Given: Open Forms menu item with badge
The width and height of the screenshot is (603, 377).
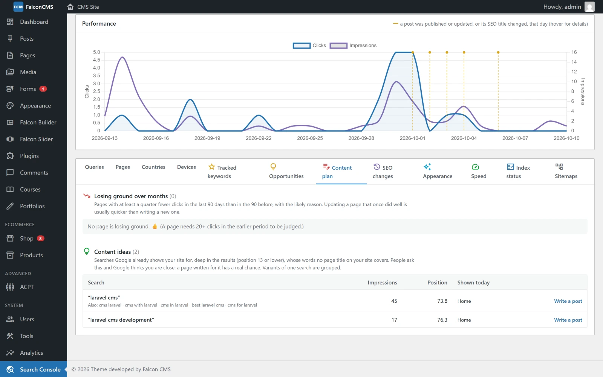Looking at the screenshot, I should pos(34,89).
